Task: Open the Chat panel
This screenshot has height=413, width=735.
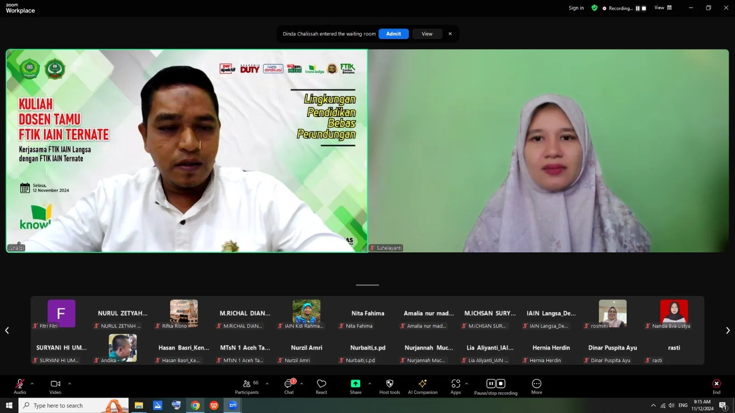Action: pyautogui.click(x=289, y=387)
